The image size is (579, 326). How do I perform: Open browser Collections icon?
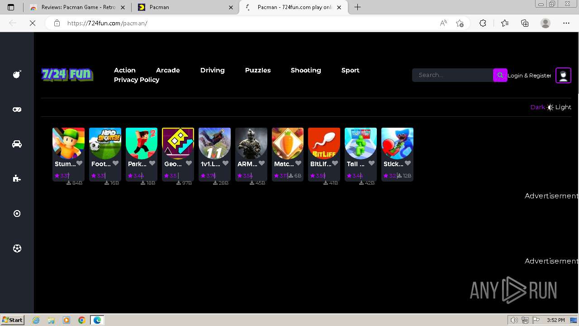click(x=525, y=23)
